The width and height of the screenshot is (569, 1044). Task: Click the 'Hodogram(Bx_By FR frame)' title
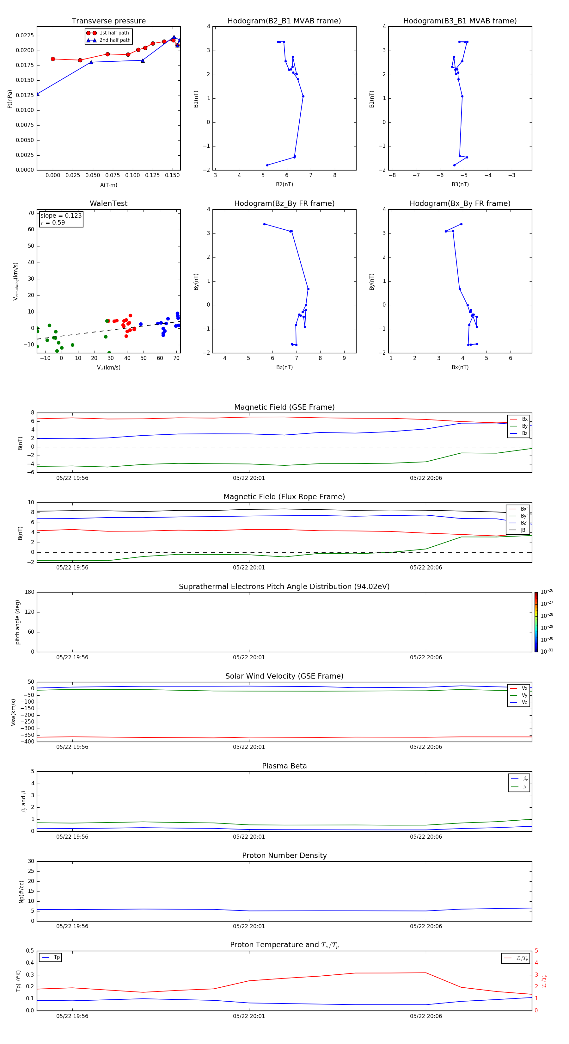point(460,203)
